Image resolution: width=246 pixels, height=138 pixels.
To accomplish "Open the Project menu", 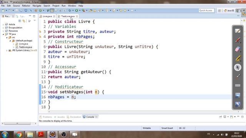I will [x=56, y=6].
